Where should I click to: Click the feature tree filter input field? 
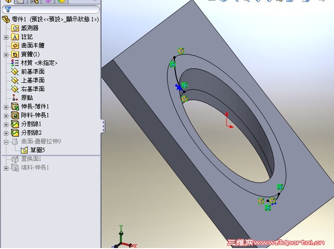[x=50, y=9]
